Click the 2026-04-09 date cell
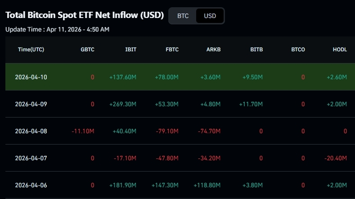 pyautogui.click(x=31, y=104)
